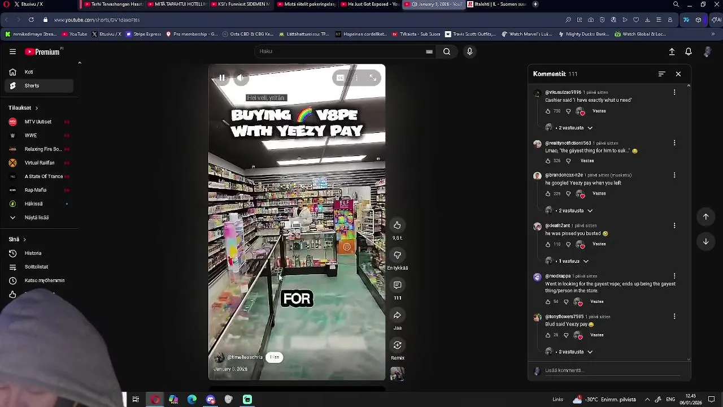Reload the browser page
Screen dimensions: 723x407
click(31, 20)
